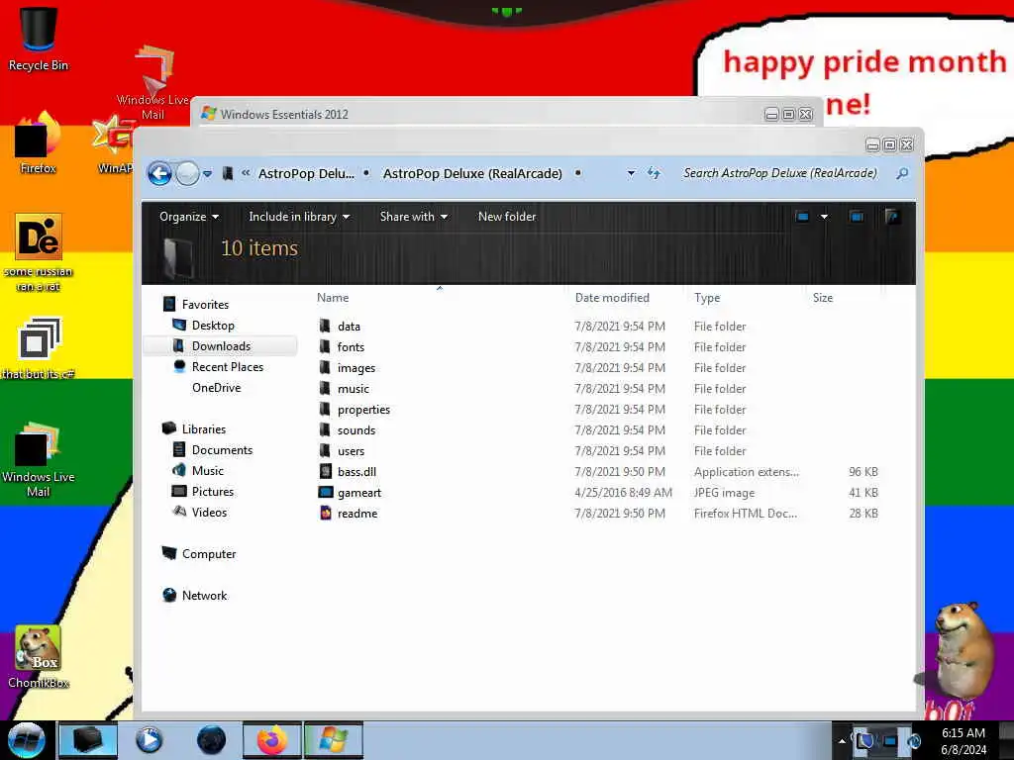Click the Search AstroPop Deluxe field
Viewport: 1014px width, 760px height.
tap(780, 173)
